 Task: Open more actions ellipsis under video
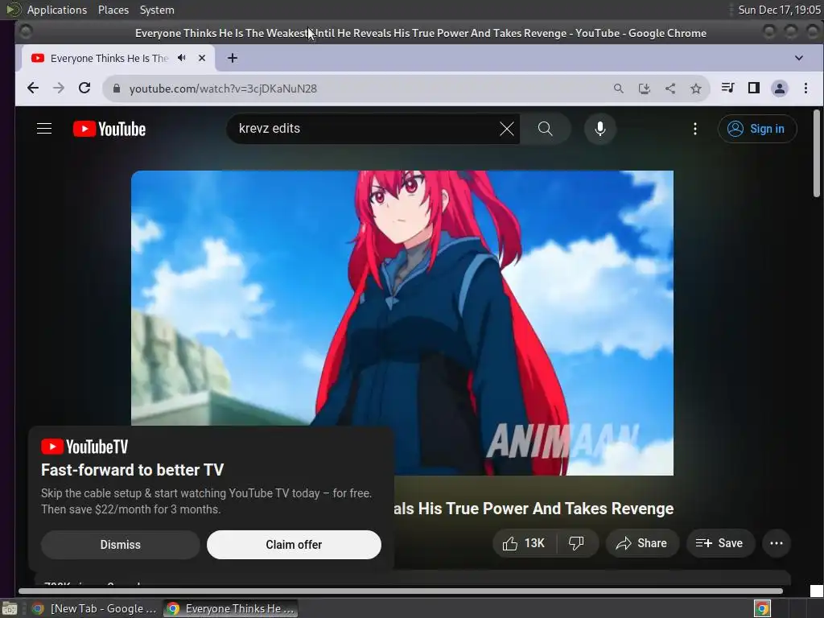[777, 543]
